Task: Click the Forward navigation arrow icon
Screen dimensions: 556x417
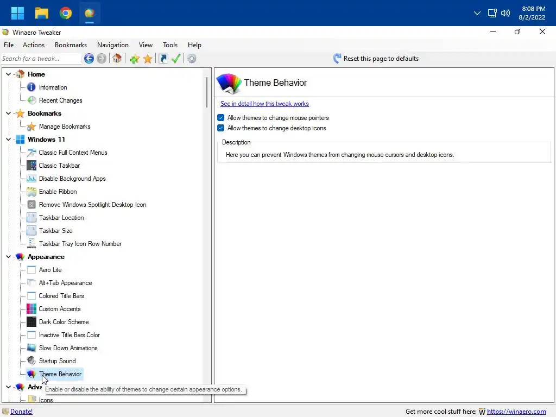Action: 102,59
